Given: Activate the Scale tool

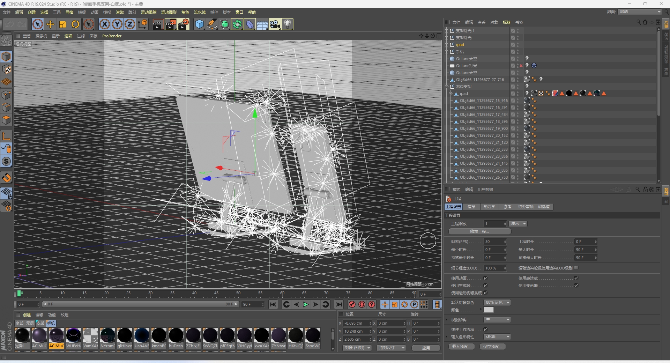Looking at the screenshot, I should tap(63, 24).
